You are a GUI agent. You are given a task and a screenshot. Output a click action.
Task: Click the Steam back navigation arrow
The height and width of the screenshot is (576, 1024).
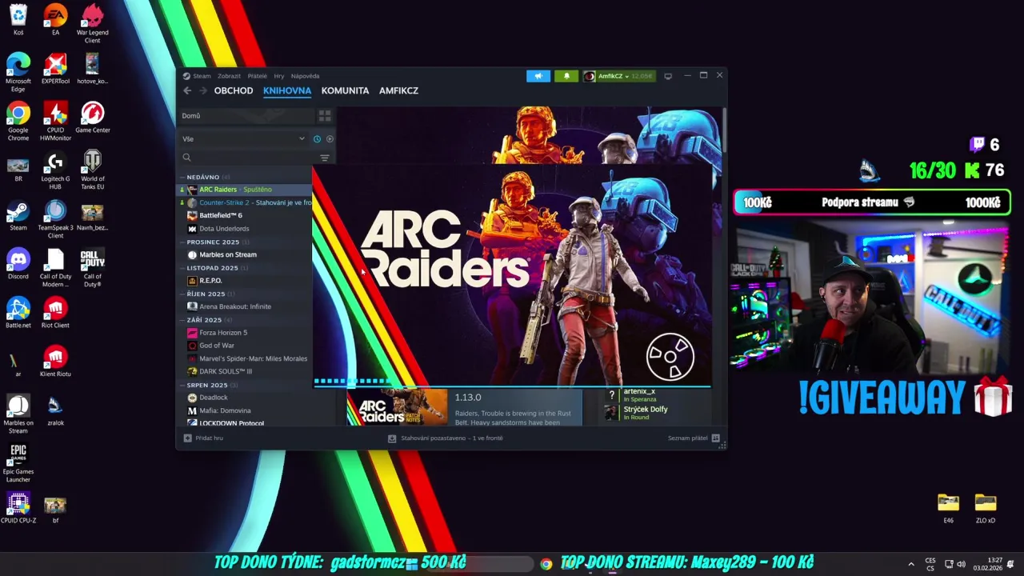[x=187, y=91]
